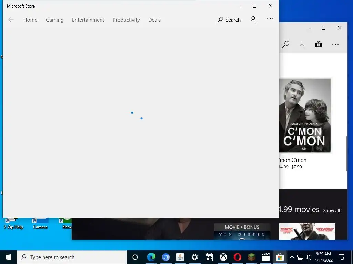Close the back Store window
The width and height of the screenshot is (353, 264).
point(340,28)
